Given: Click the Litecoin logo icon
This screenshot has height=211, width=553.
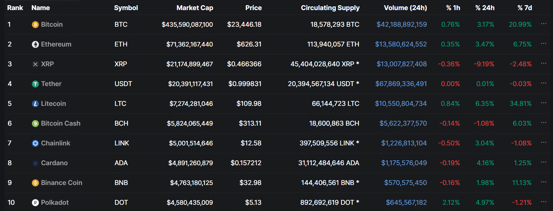Looking at the screenshot, I should 35,104.
